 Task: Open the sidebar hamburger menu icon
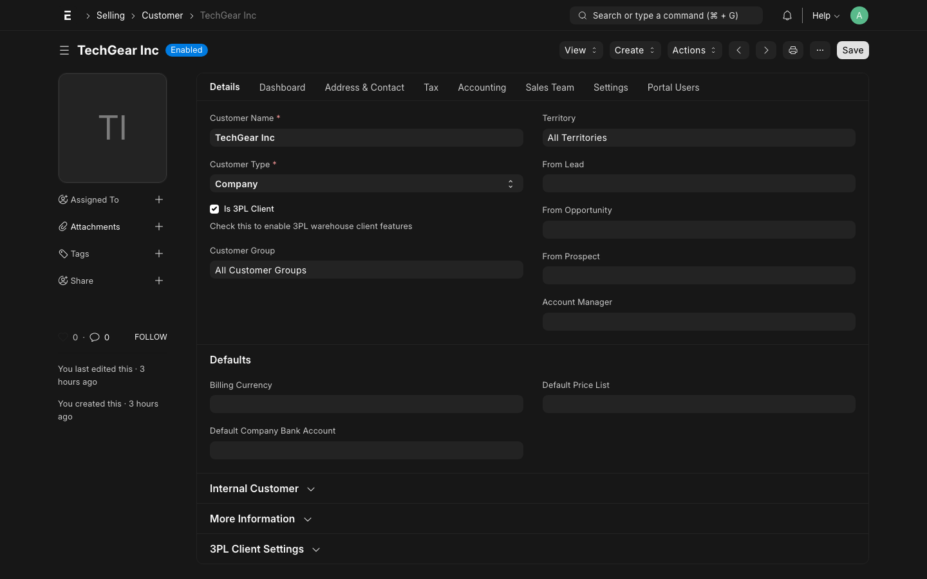64,50
